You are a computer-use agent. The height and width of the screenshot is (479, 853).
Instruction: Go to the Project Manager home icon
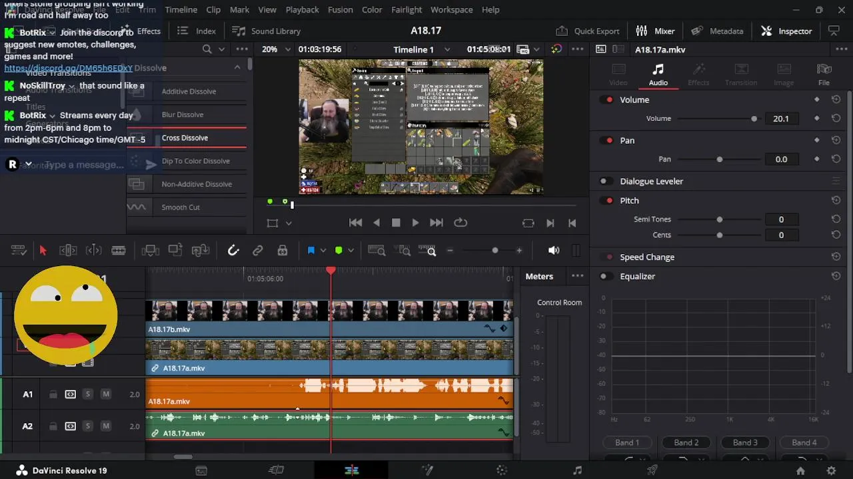800,470
